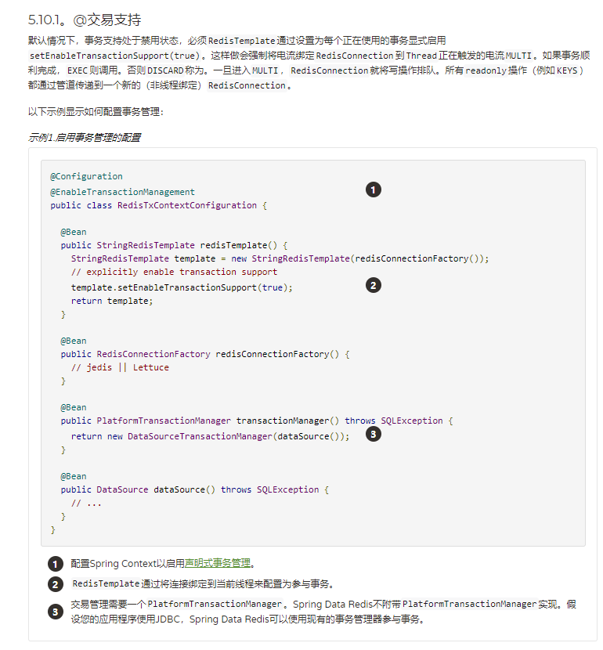Viewport: 603px width, 650px height.
Task: Click the line 'public StringRedisTemplate redisTemplate()'
Action: (x=174, y=245)
